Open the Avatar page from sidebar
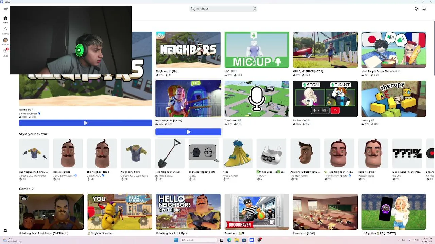This screenshot has height=244, width=435. [x=5, y=42]
